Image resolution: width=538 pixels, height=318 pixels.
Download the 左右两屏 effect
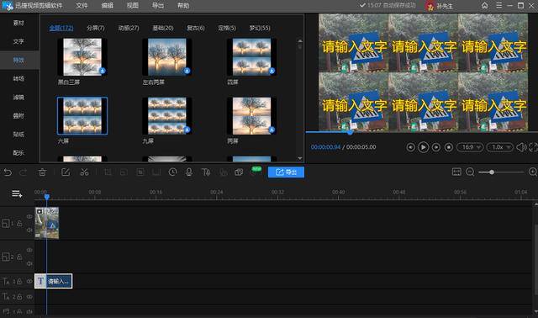(x=187, y=71)
